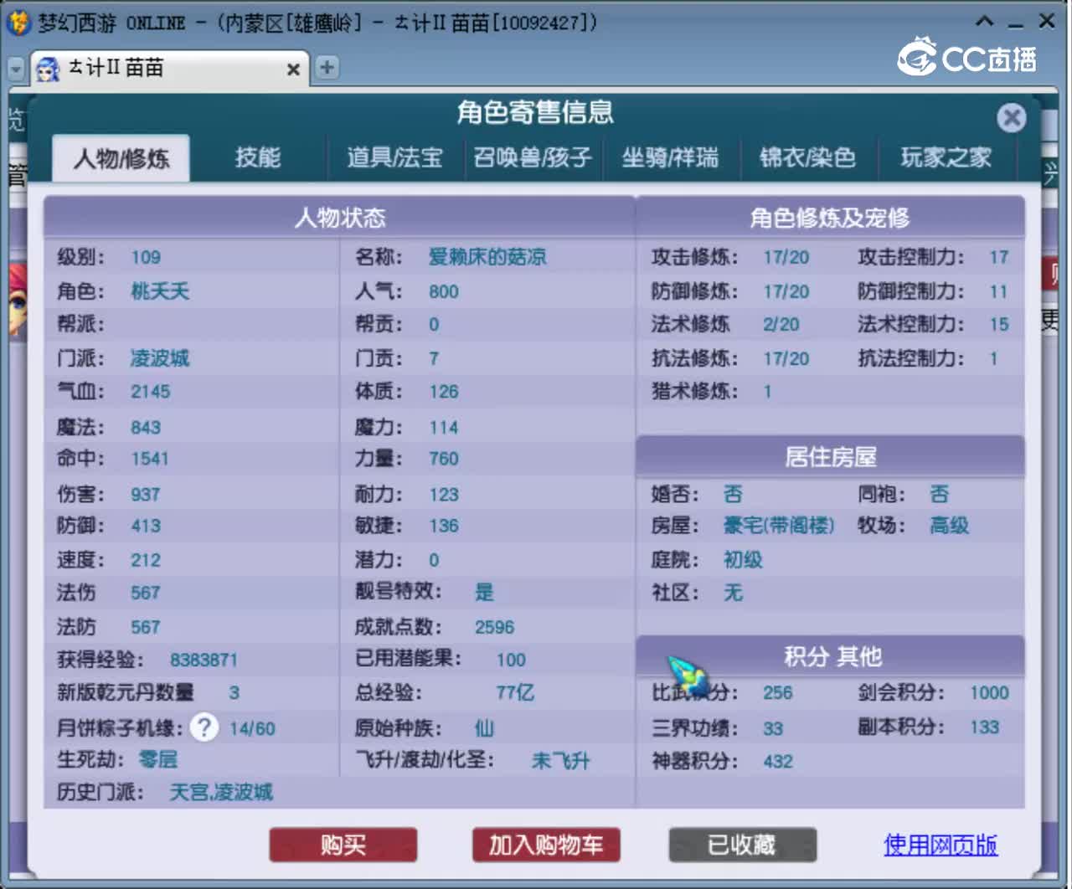Open the 使用网页版 link
Viewport: 1072px width, 889px height.
pyautogui.click(x=940, y=845)
